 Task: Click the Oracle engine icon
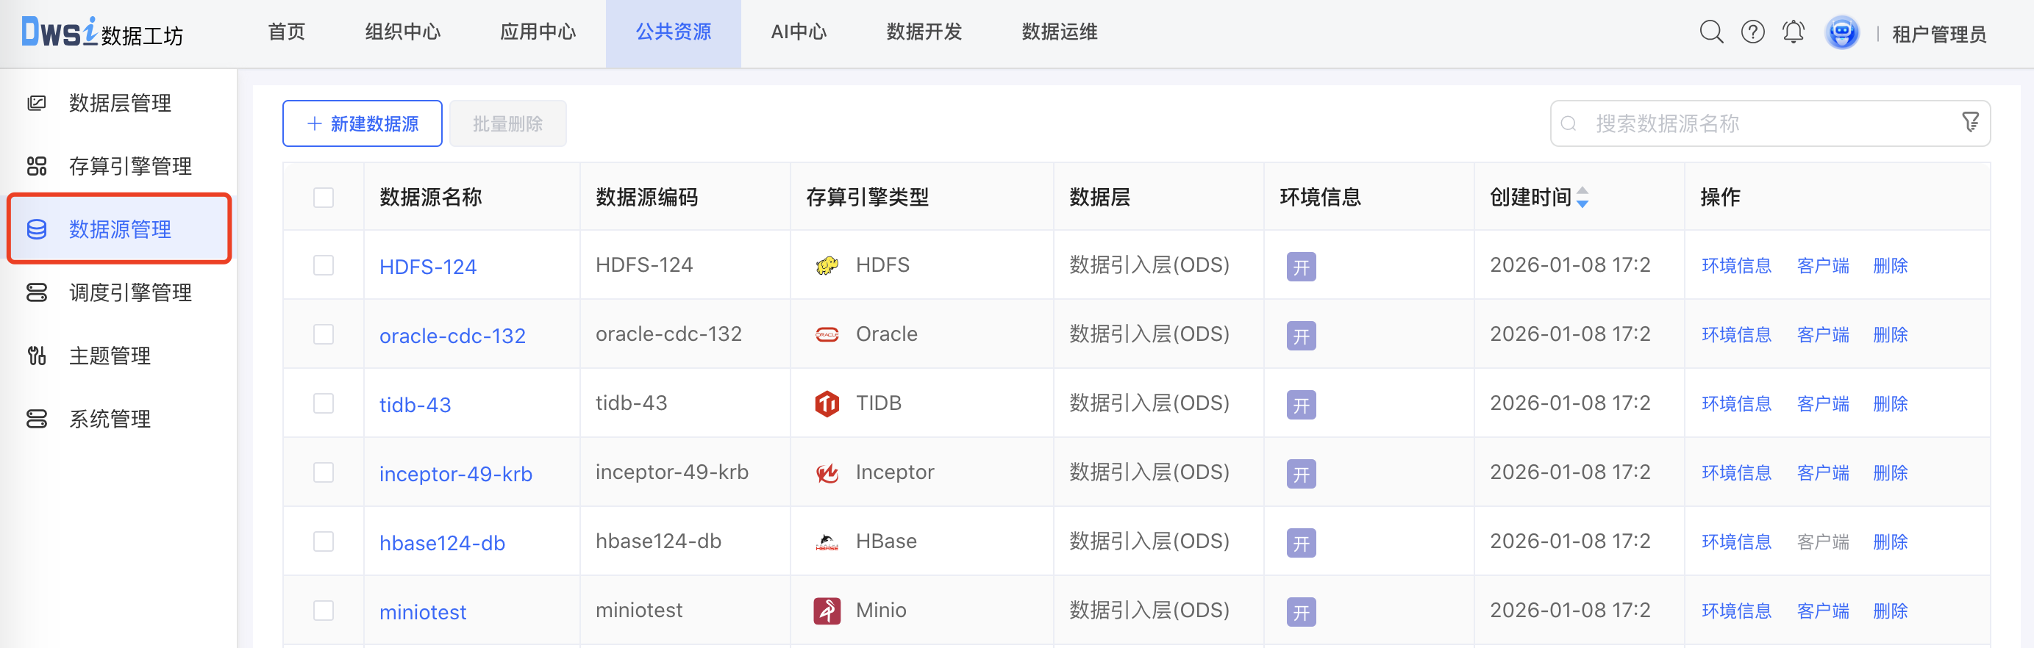[x=827, y=335]
